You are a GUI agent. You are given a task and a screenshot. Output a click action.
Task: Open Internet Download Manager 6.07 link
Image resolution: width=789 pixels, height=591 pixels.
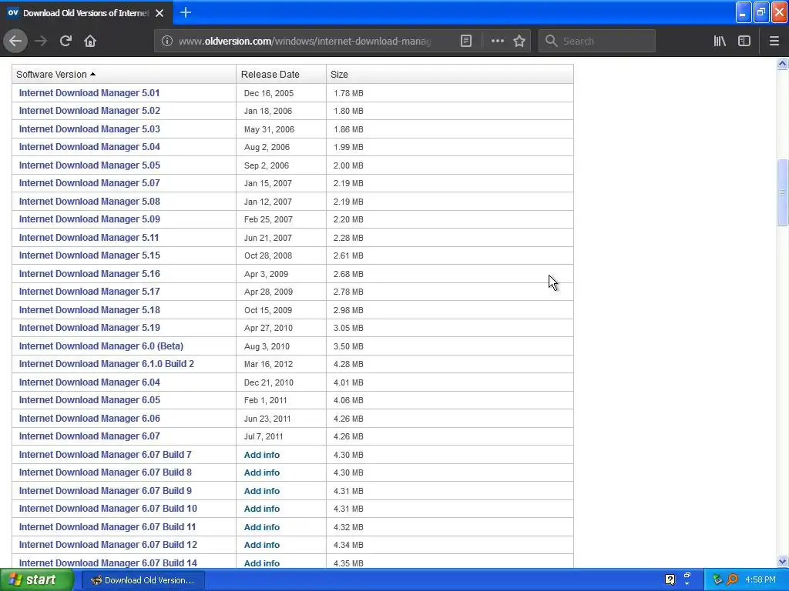[89, 436]
